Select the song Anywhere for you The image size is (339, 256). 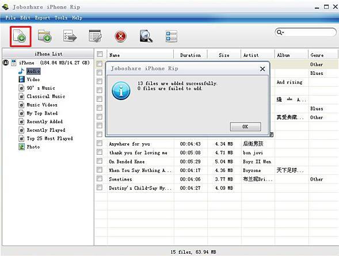pyautogui.click(x=129, y=144)
